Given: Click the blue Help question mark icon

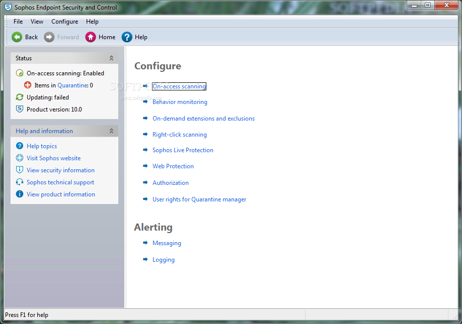Looking at the screenshot, I should tap(127, 37).
